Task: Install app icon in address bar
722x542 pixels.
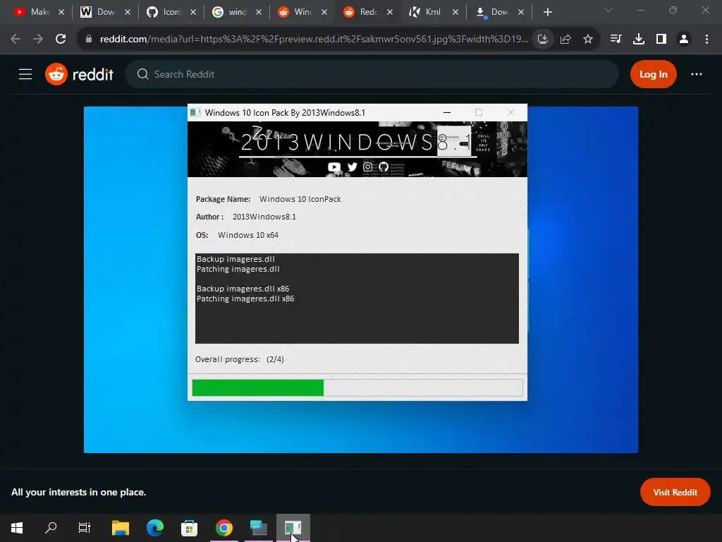Action: point(543,40)
